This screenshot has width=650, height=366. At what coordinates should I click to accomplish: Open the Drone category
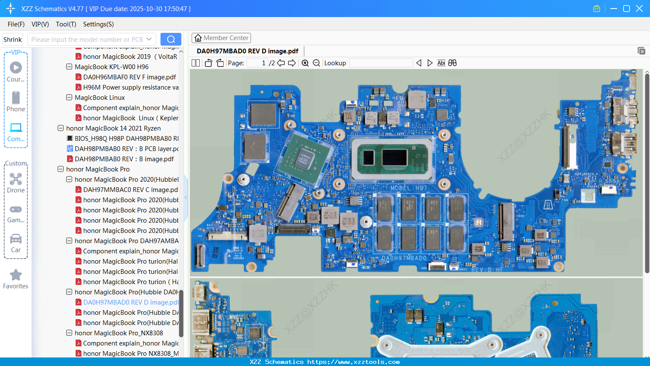[x=16, y=183]
